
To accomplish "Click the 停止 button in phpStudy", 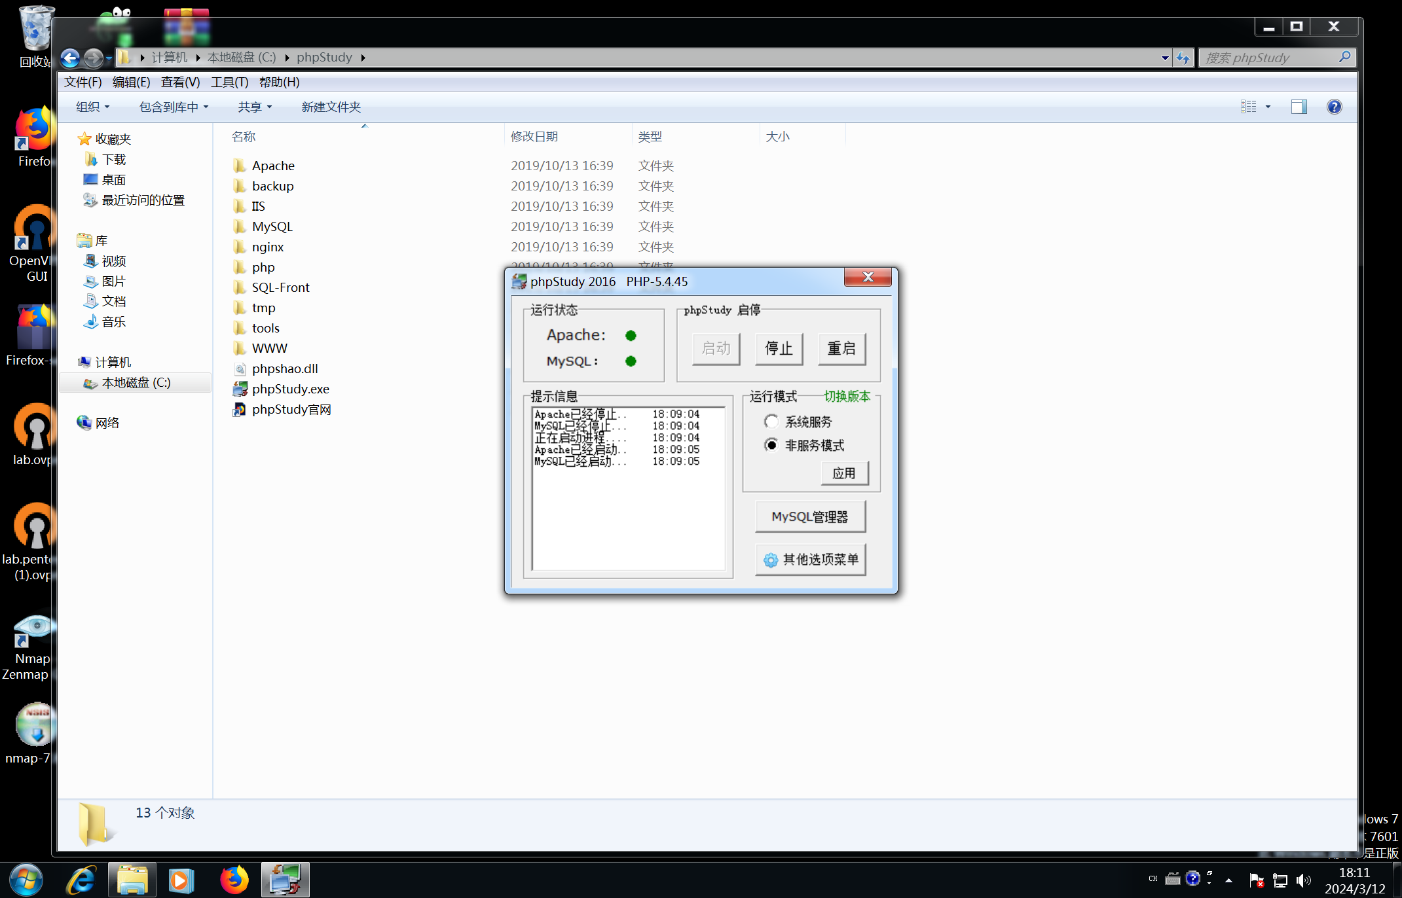I will pos(779,348).
